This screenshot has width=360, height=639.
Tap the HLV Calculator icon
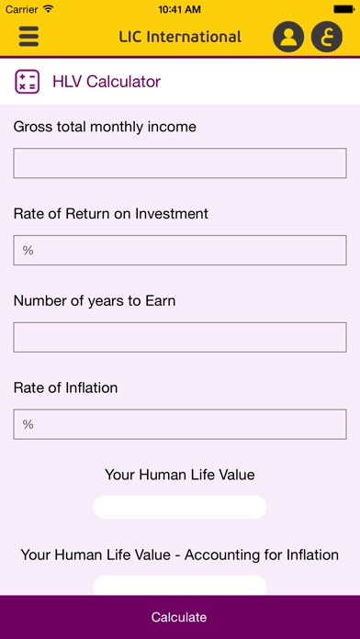(28, 82)
